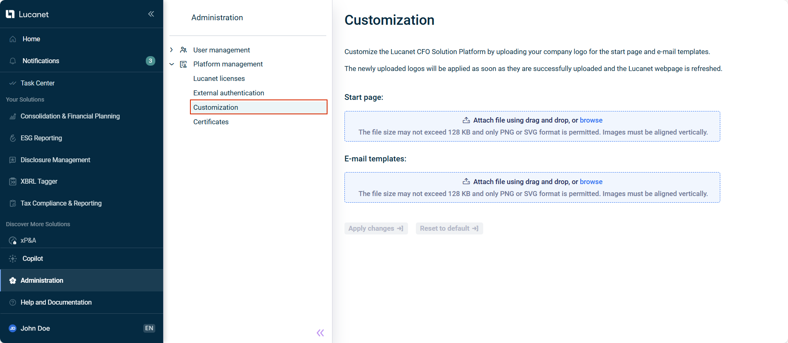788x343 pixels.
Task: Click browse link under Start page
Action: click(x=591, y=120)
